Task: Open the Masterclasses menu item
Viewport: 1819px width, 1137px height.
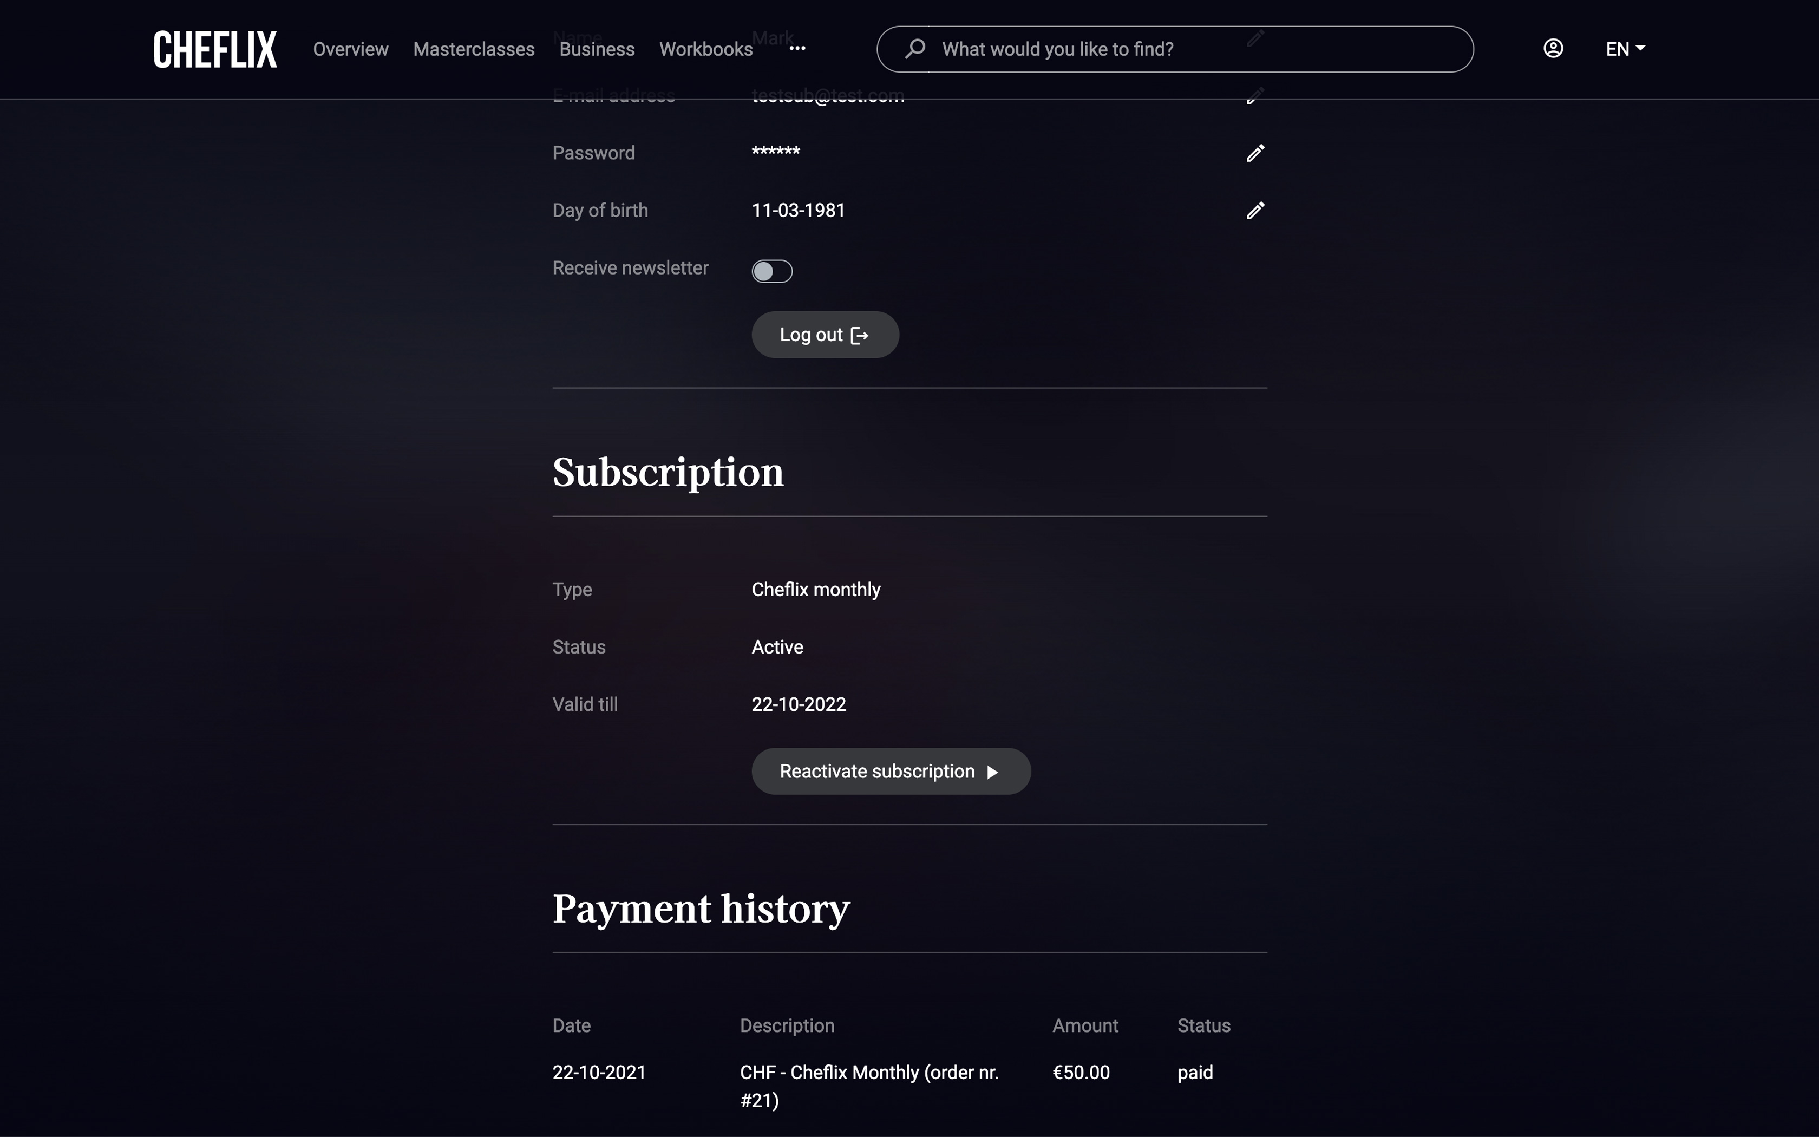Action: pyautogui.click(x=474, y=50)
